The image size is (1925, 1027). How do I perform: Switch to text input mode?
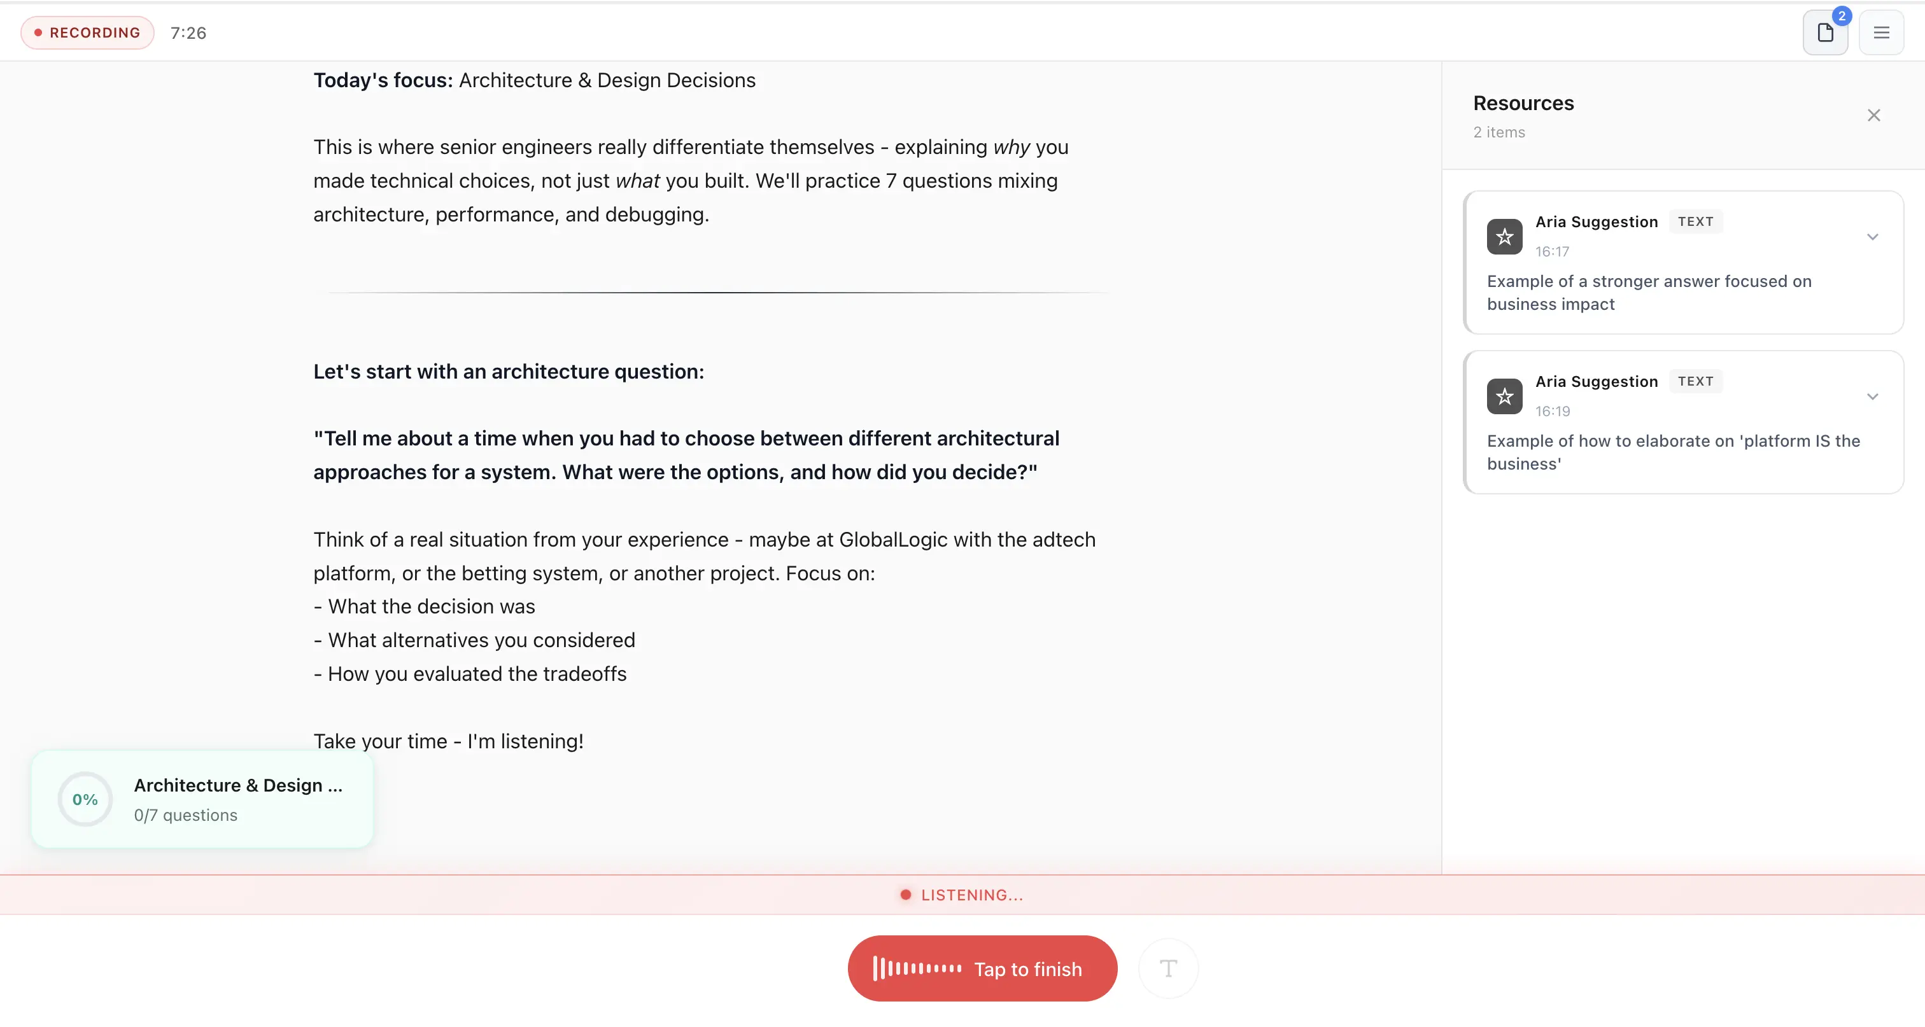pos(1168,968)
